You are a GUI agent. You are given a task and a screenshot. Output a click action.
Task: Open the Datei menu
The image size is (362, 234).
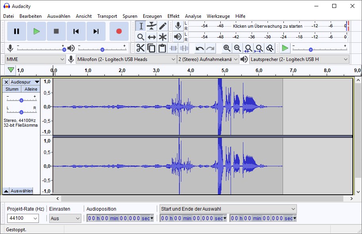coord(9,16)
